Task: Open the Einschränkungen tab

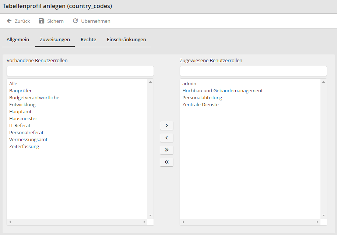Action: 126,40
